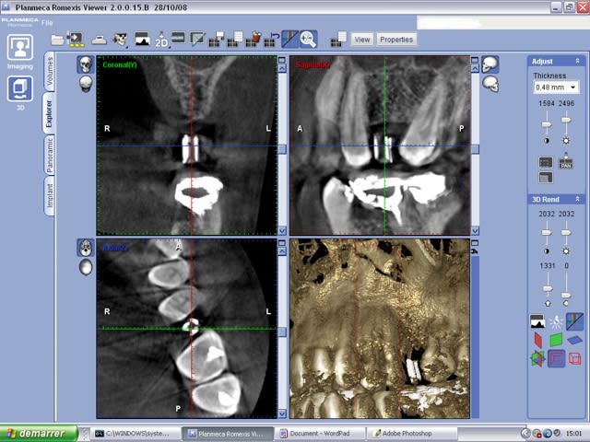Open the Imaging module
The width and height of the screenshot is (590, 442).
point(20,51)
